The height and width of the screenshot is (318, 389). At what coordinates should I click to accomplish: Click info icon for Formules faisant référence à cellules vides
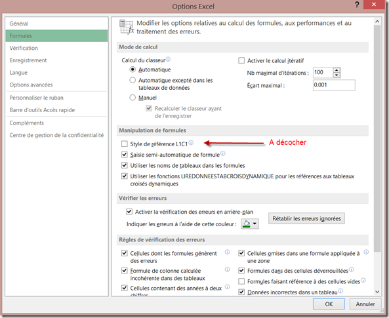point(363,280)
